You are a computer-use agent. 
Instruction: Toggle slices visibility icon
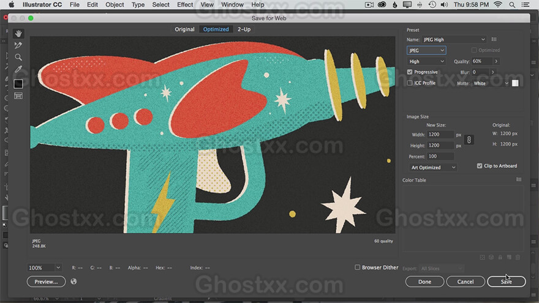[x=18, y=96]
